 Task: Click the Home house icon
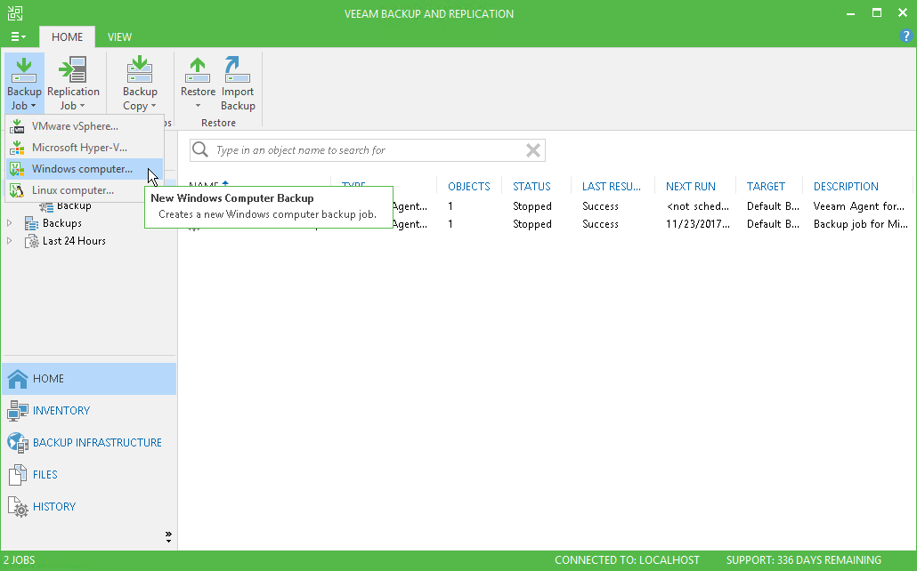coord(18,379)
